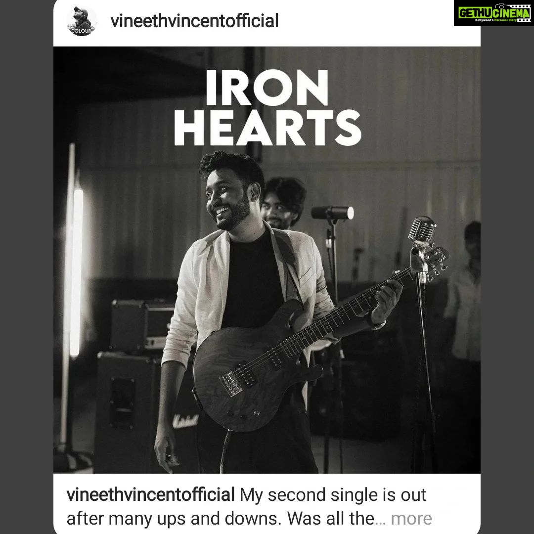
Task: Open the vineethvincentofficial username in the post header
Action: point(194,21)
